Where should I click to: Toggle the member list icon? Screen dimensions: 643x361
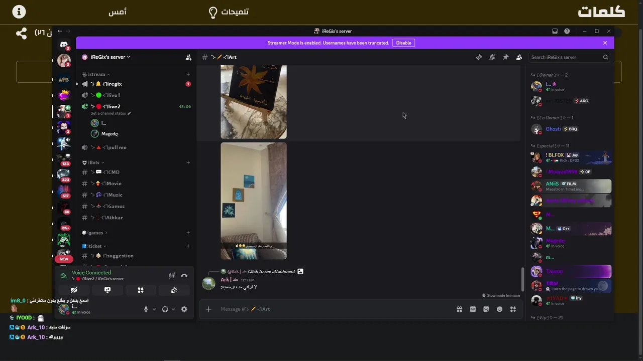coord(519,57)
